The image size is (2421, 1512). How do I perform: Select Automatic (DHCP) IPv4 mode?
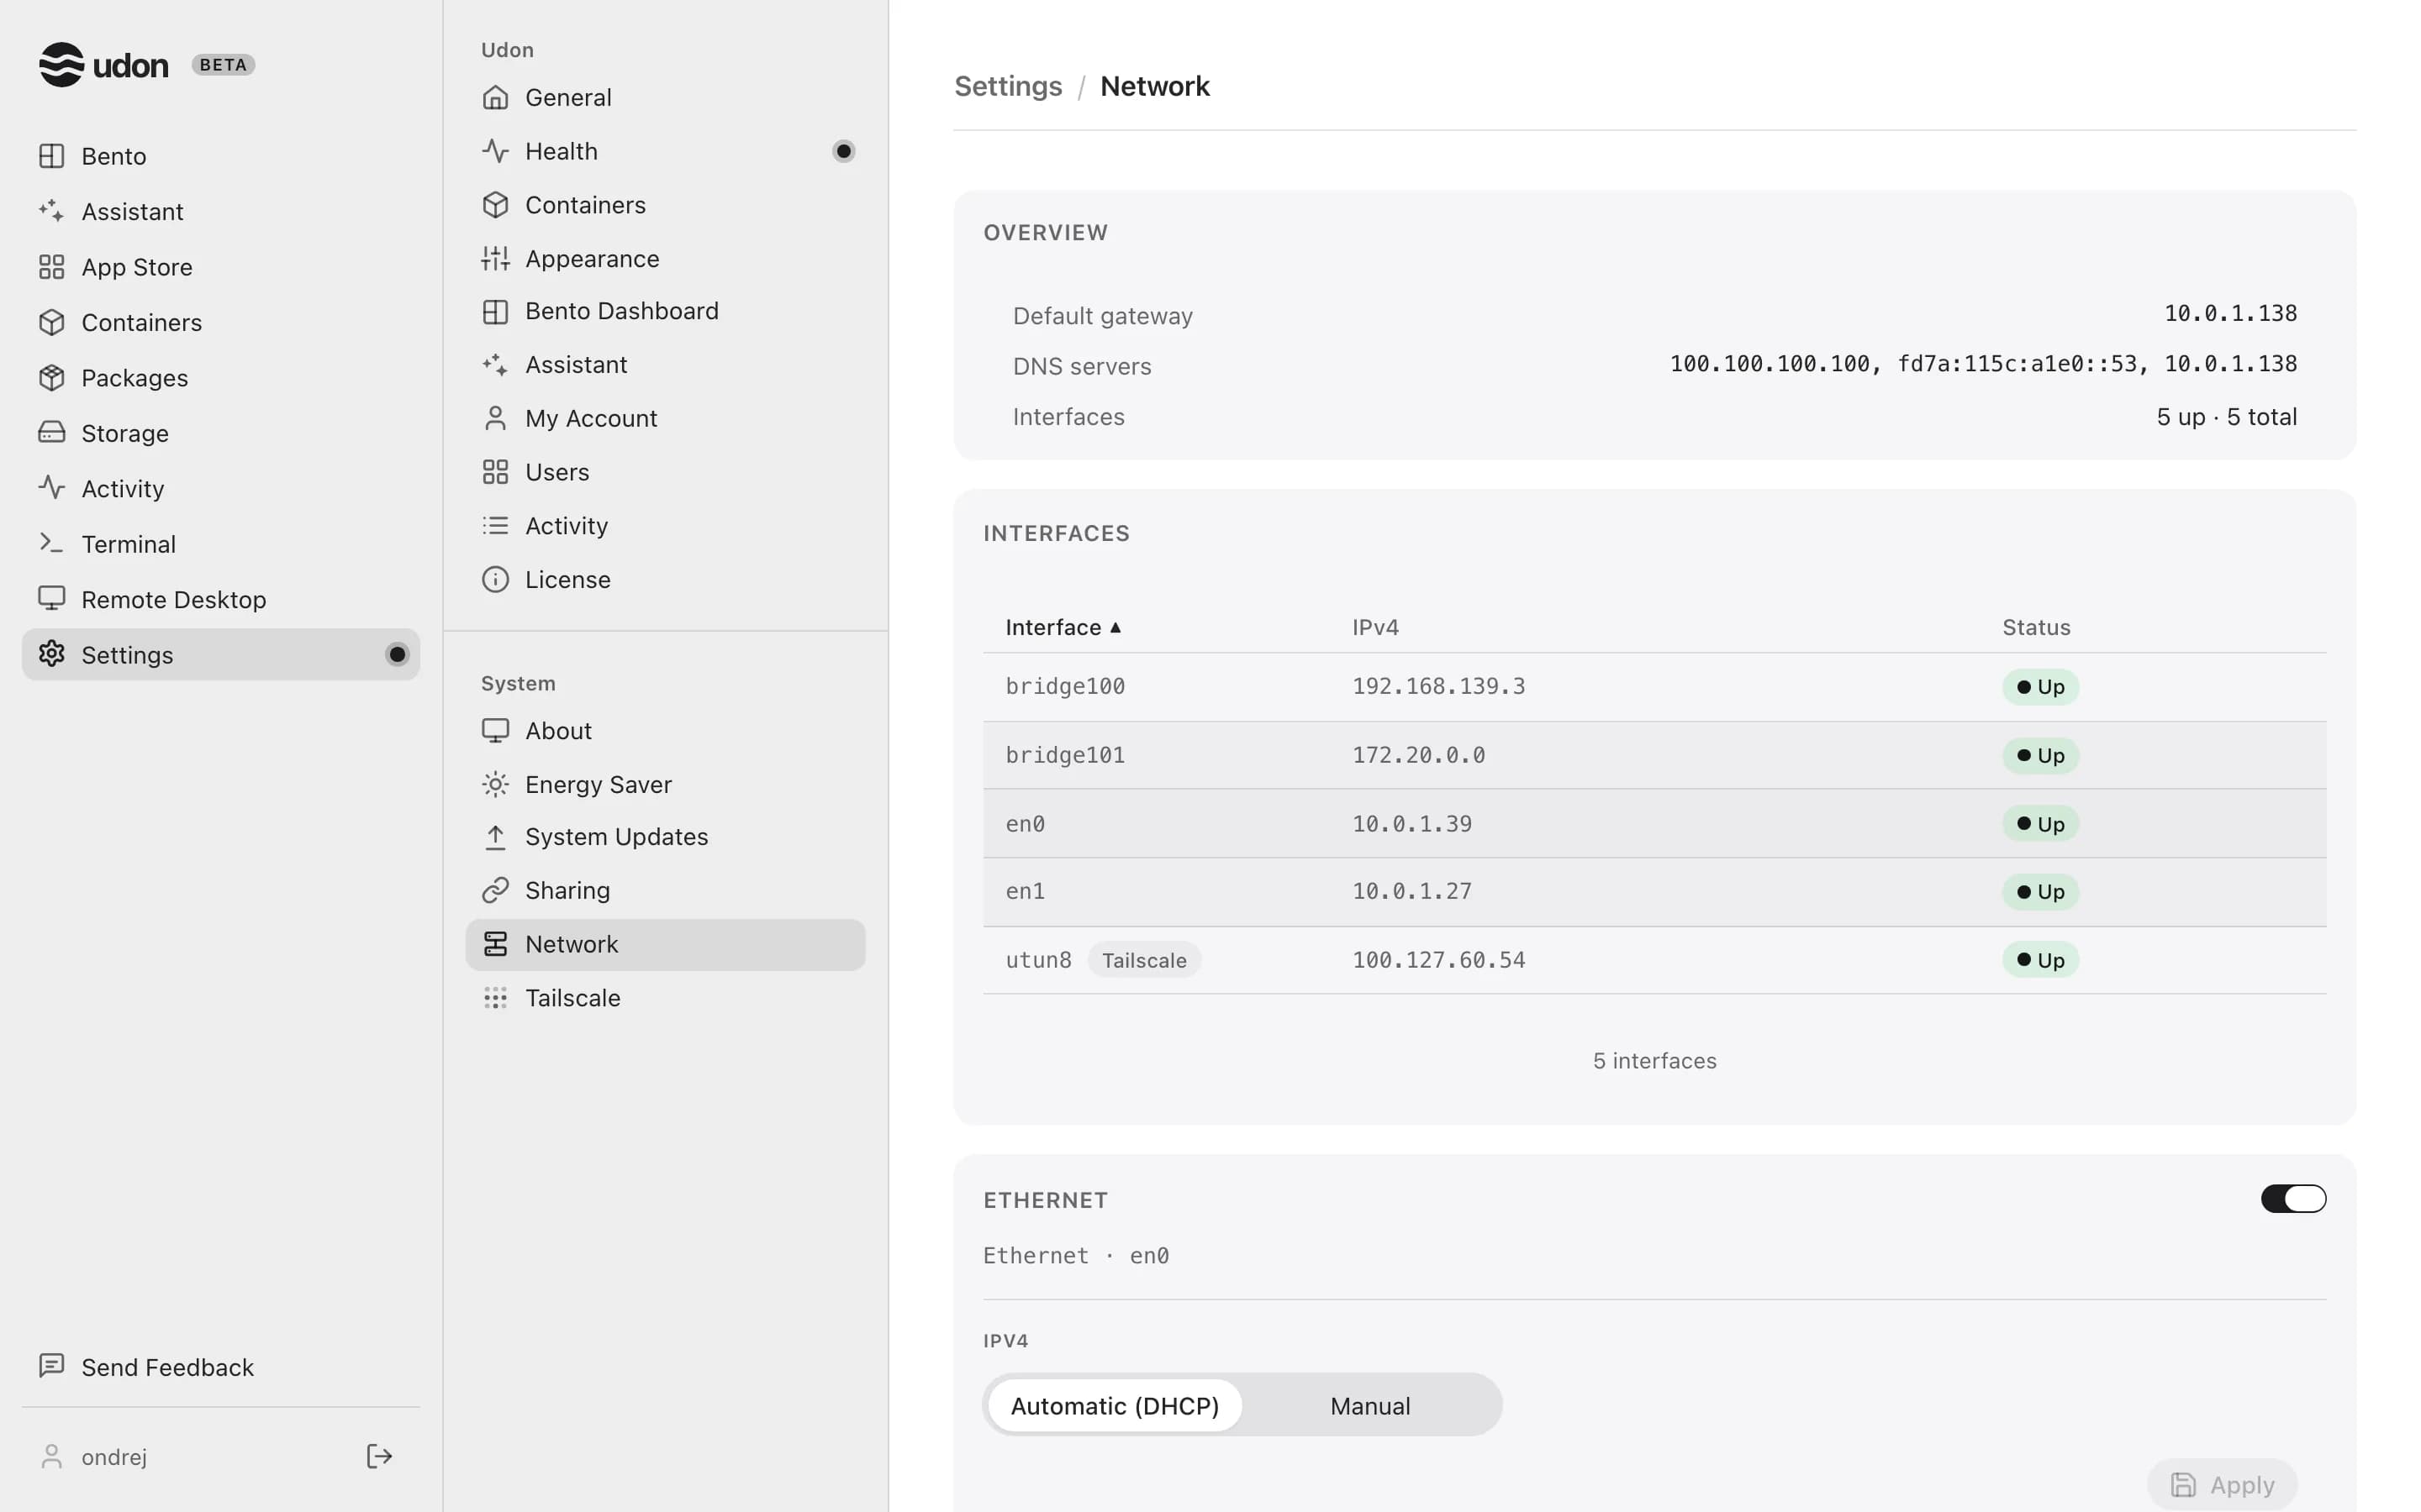[1115, 1405]
